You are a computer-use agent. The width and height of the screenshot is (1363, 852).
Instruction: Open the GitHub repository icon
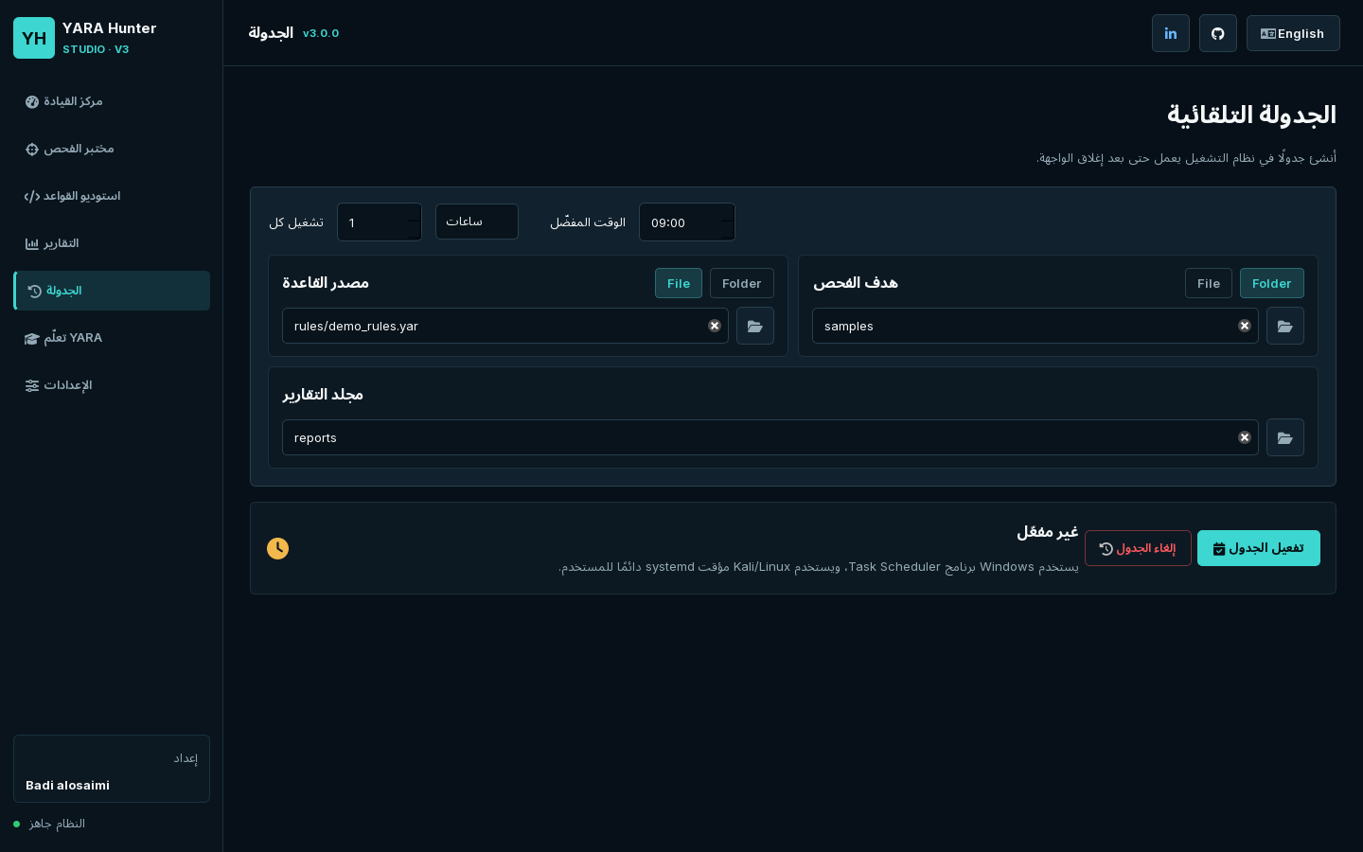point(1218,33)
